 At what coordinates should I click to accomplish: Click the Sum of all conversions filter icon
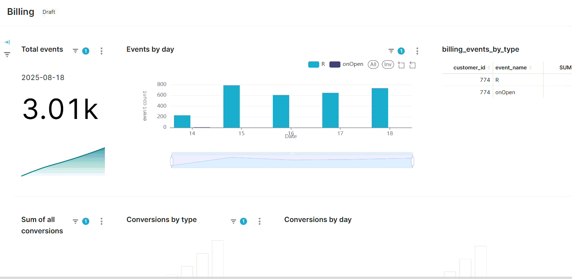pyautogui.click(x=75, y=221)
